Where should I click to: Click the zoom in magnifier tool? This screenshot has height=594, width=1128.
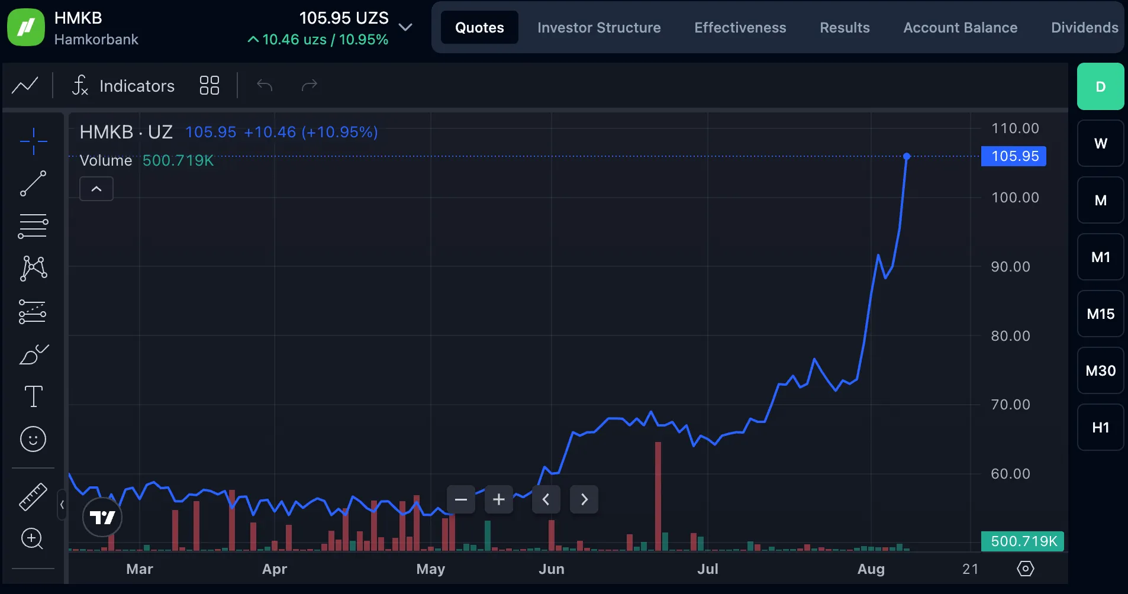tap(32, 539)
